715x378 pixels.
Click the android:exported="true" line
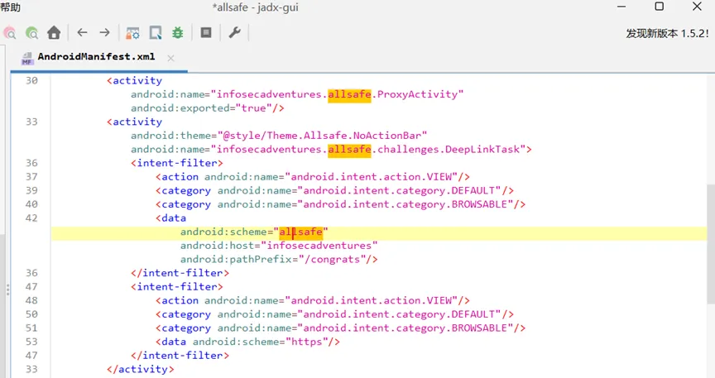(208, 108)
